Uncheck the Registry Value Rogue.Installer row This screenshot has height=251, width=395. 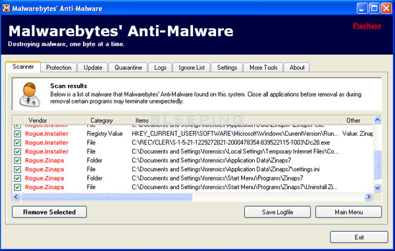[x=17, y=134]
